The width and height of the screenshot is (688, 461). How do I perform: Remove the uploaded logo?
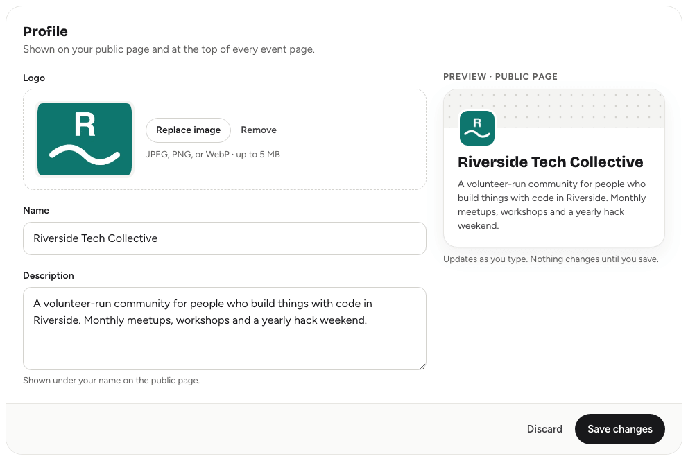[x=259, y=130]
